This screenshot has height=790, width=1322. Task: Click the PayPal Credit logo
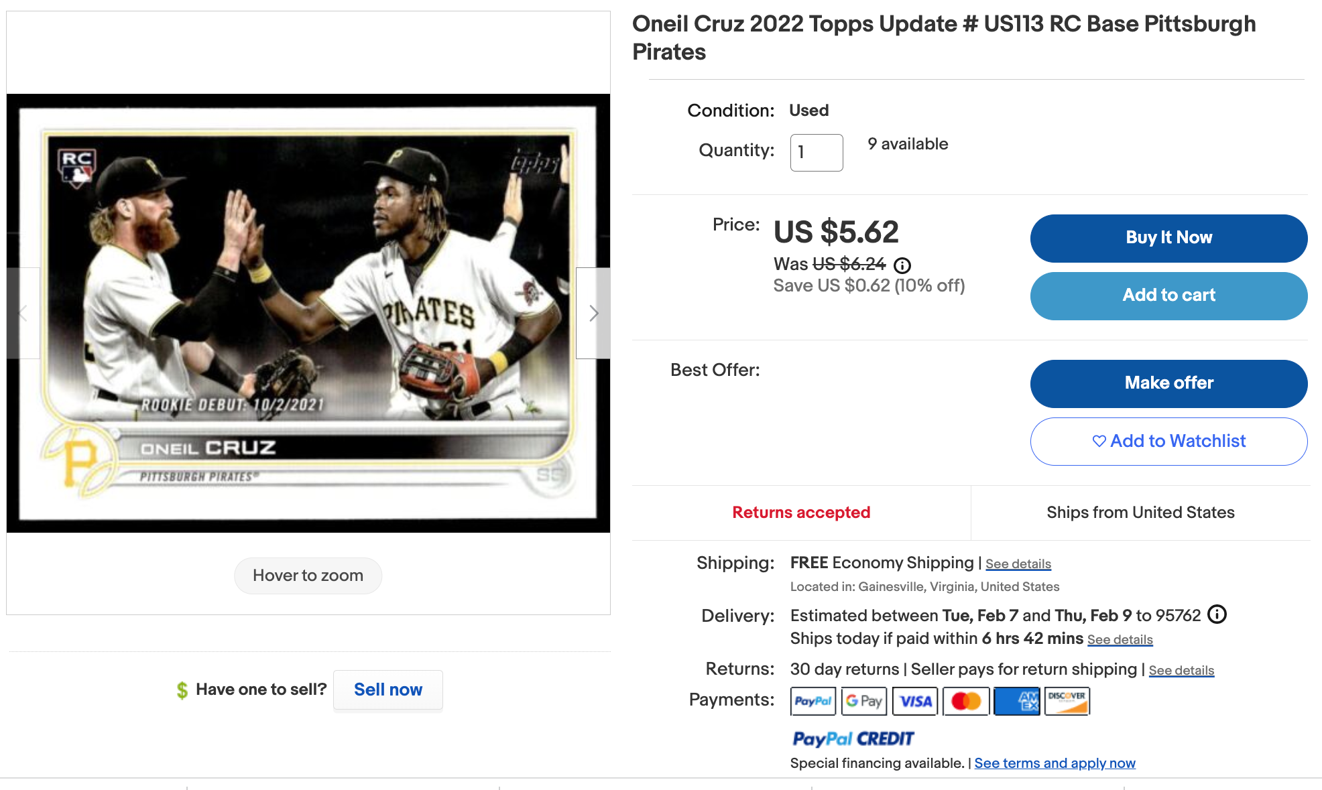[x=853, y=738]
